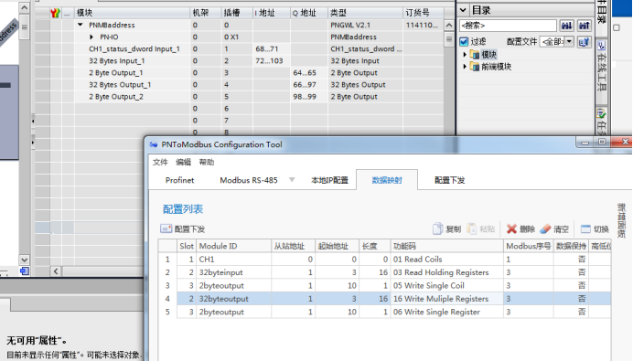Click PNToModbus Configuration Tool app icon

pos(154,144)
